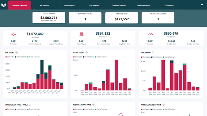The height and width of the screenshot is (116, 207).
Task: Open the Hotel Insights tab
Action: pyautogui.click(x=69, y=6)
